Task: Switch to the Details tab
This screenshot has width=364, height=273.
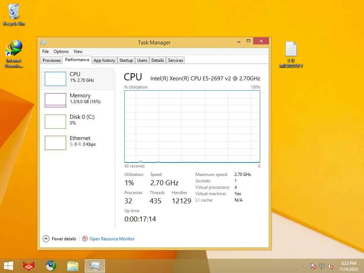Action: [157, 60]
